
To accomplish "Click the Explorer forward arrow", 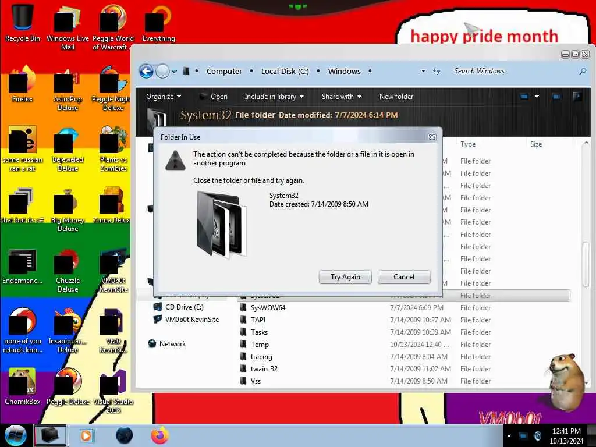I will 163,71.
